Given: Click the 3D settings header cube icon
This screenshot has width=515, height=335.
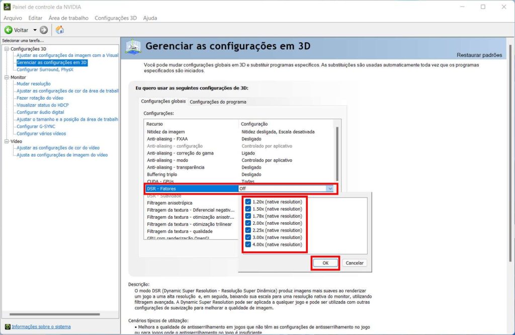Looking at the screenshot, I should [x=133, y=47].
